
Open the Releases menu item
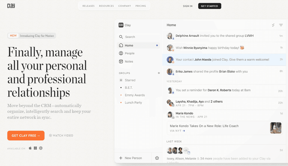(x=88, y=6)
